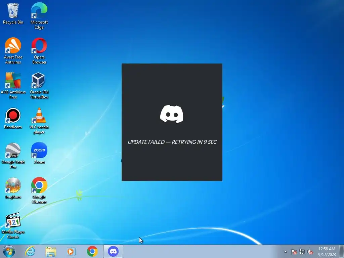Click the Show desktop strip
The height and width of the screenshot is (258, 344).
point(342,251)
